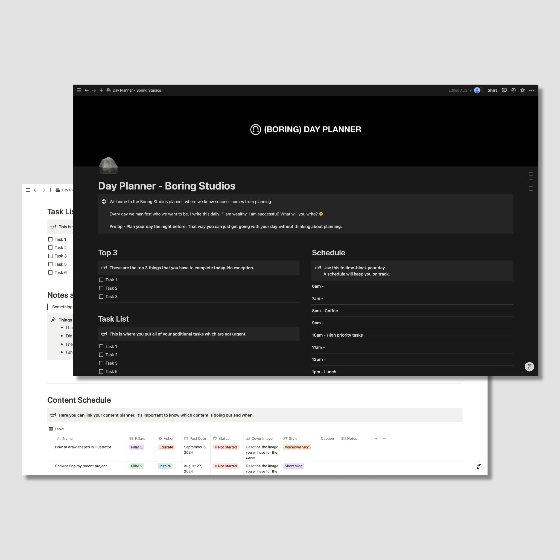
Task: Open the sidebar hamburger menu in dark window
Action: point(79,90)
